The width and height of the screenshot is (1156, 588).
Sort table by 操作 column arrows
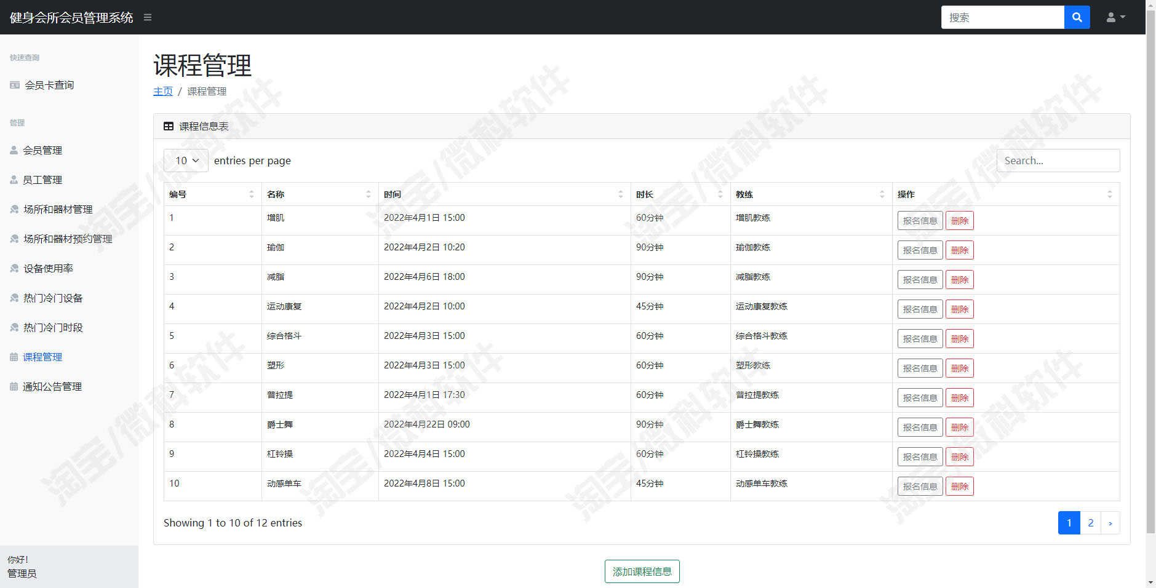(x=1109, y=194)
